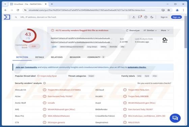Screen dimensions: 189x127
Task: Switch to the Details tab
Action: [39, 57]
